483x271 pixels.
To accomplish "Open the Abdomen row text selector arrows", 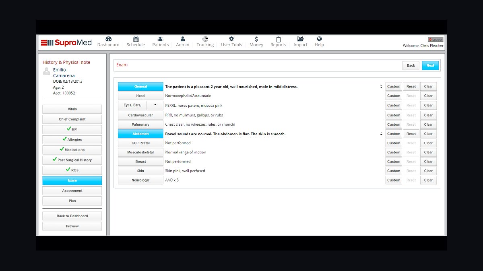I will (x=381, y=134).
